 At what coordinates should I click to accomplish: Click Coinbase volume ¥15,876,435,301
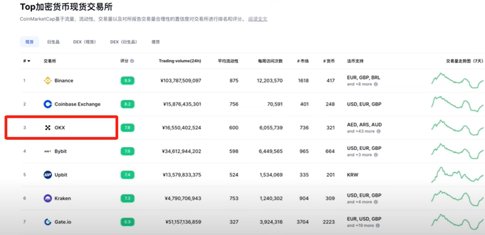pyautogui.click(x=182, y=104)
